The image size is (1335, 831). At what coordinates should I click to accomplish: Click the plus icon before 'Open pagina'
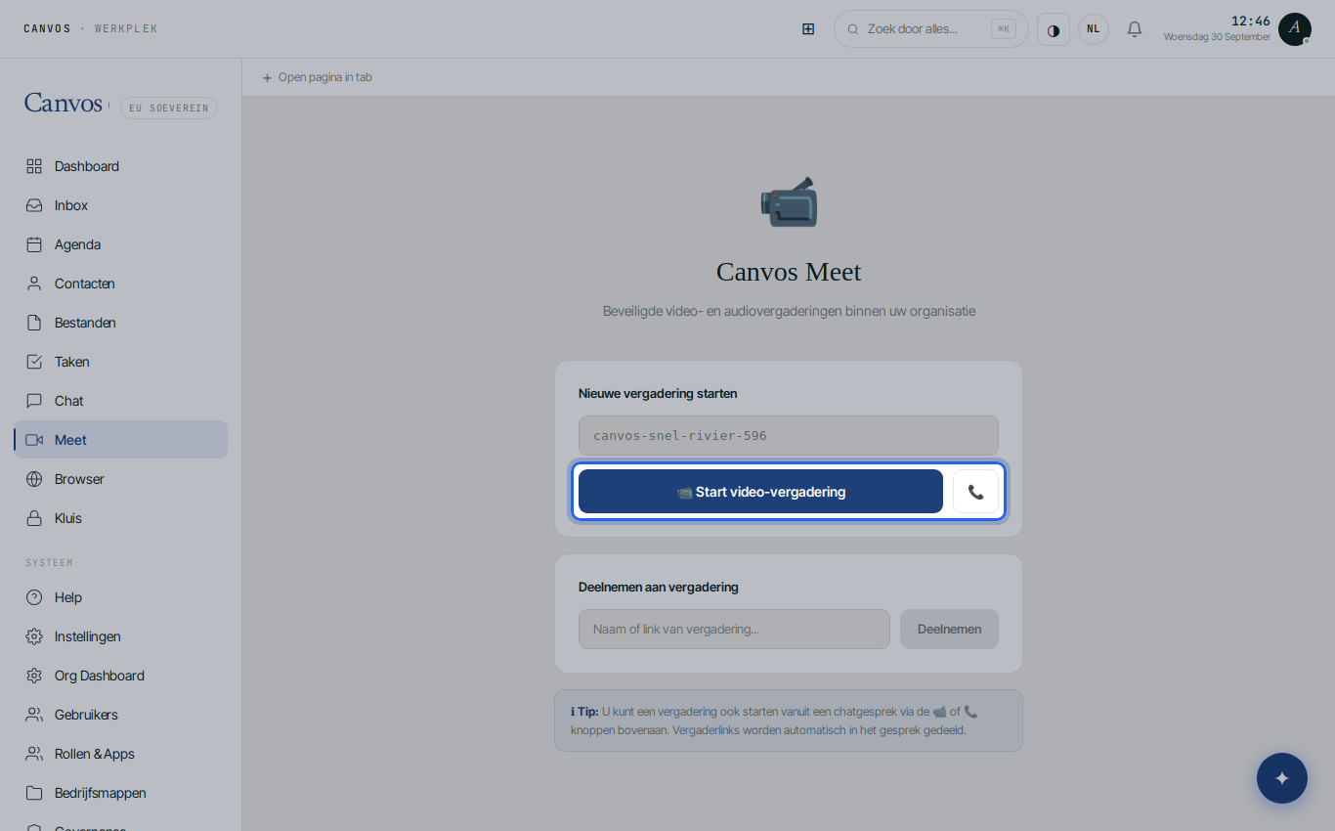coord(268,77)
